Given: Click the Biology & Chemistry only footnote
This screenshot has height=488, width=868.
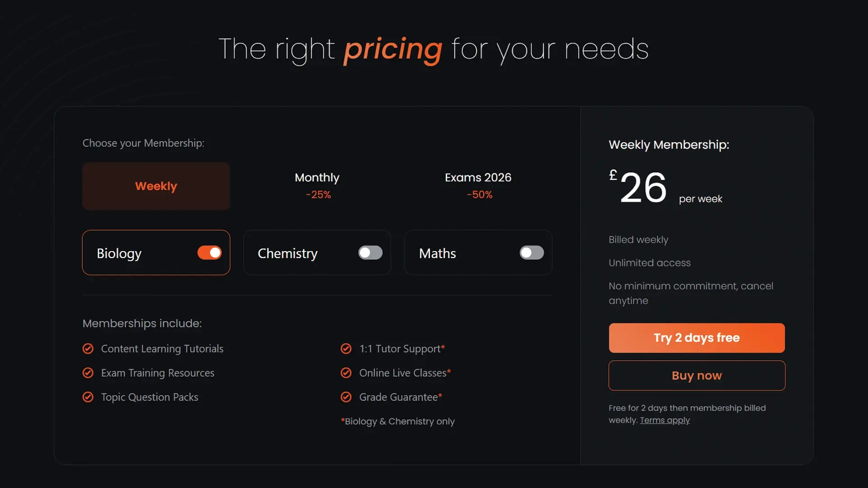Looking at the screenshot, I should click(x=398, y=422).
